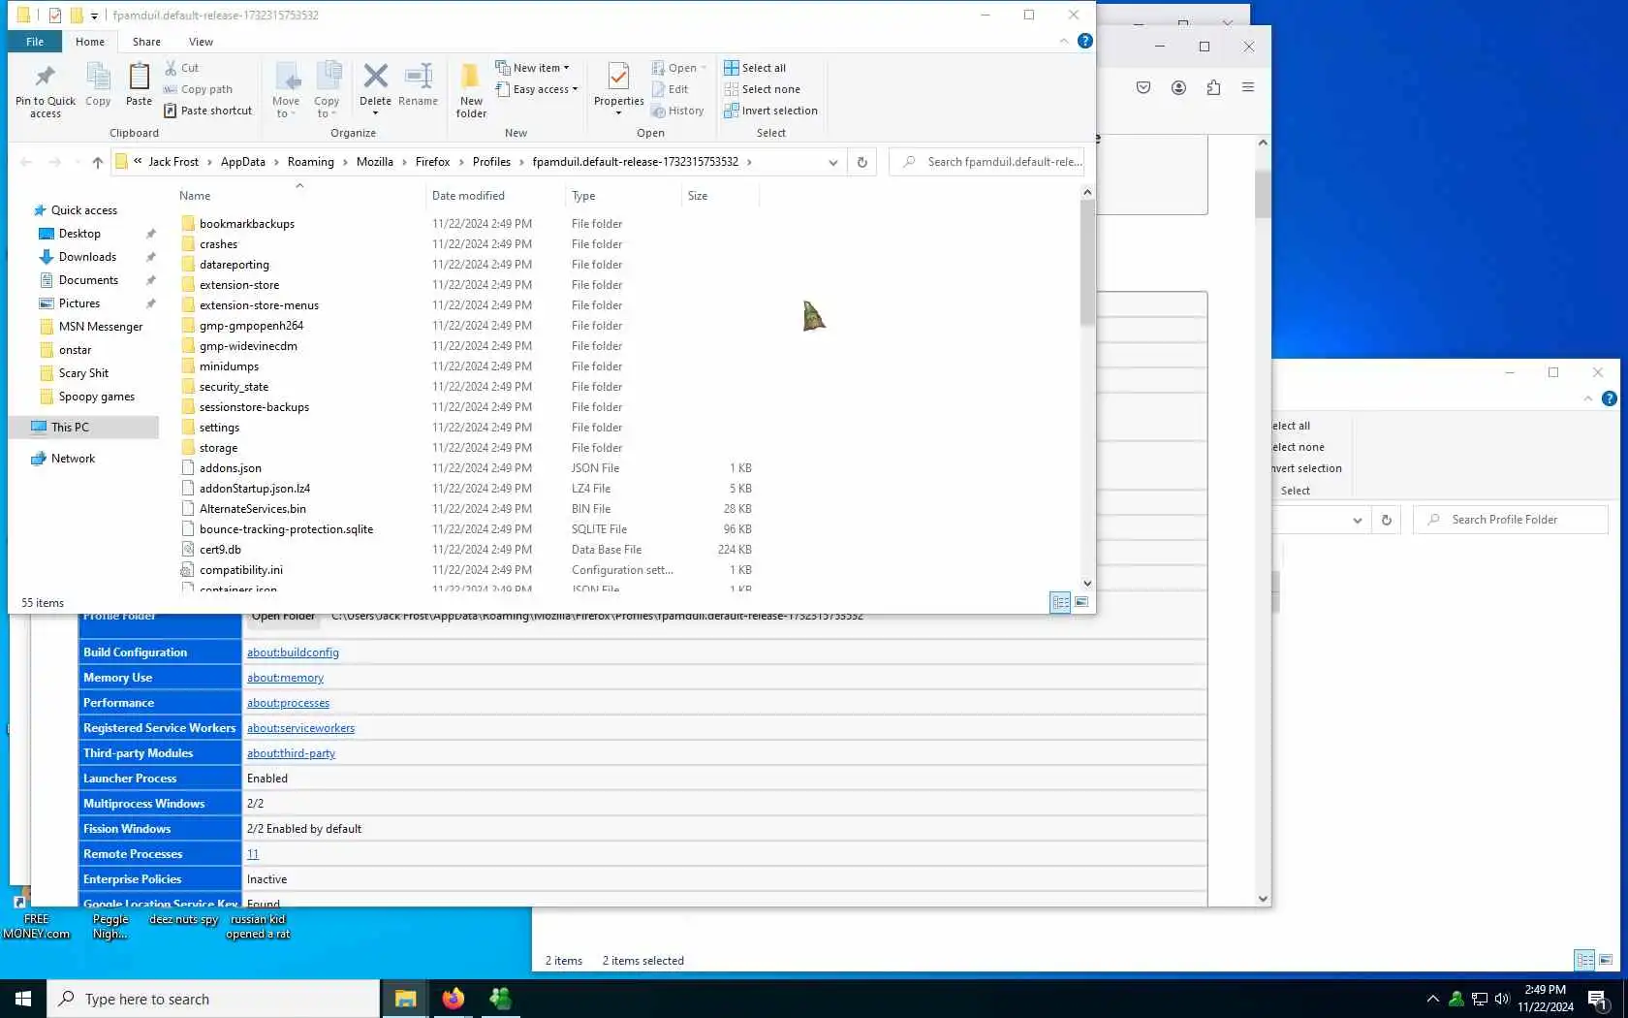Switch to the Share ribbon tab
This screenshot has height=1018, width=1628.
click(146, 42)
